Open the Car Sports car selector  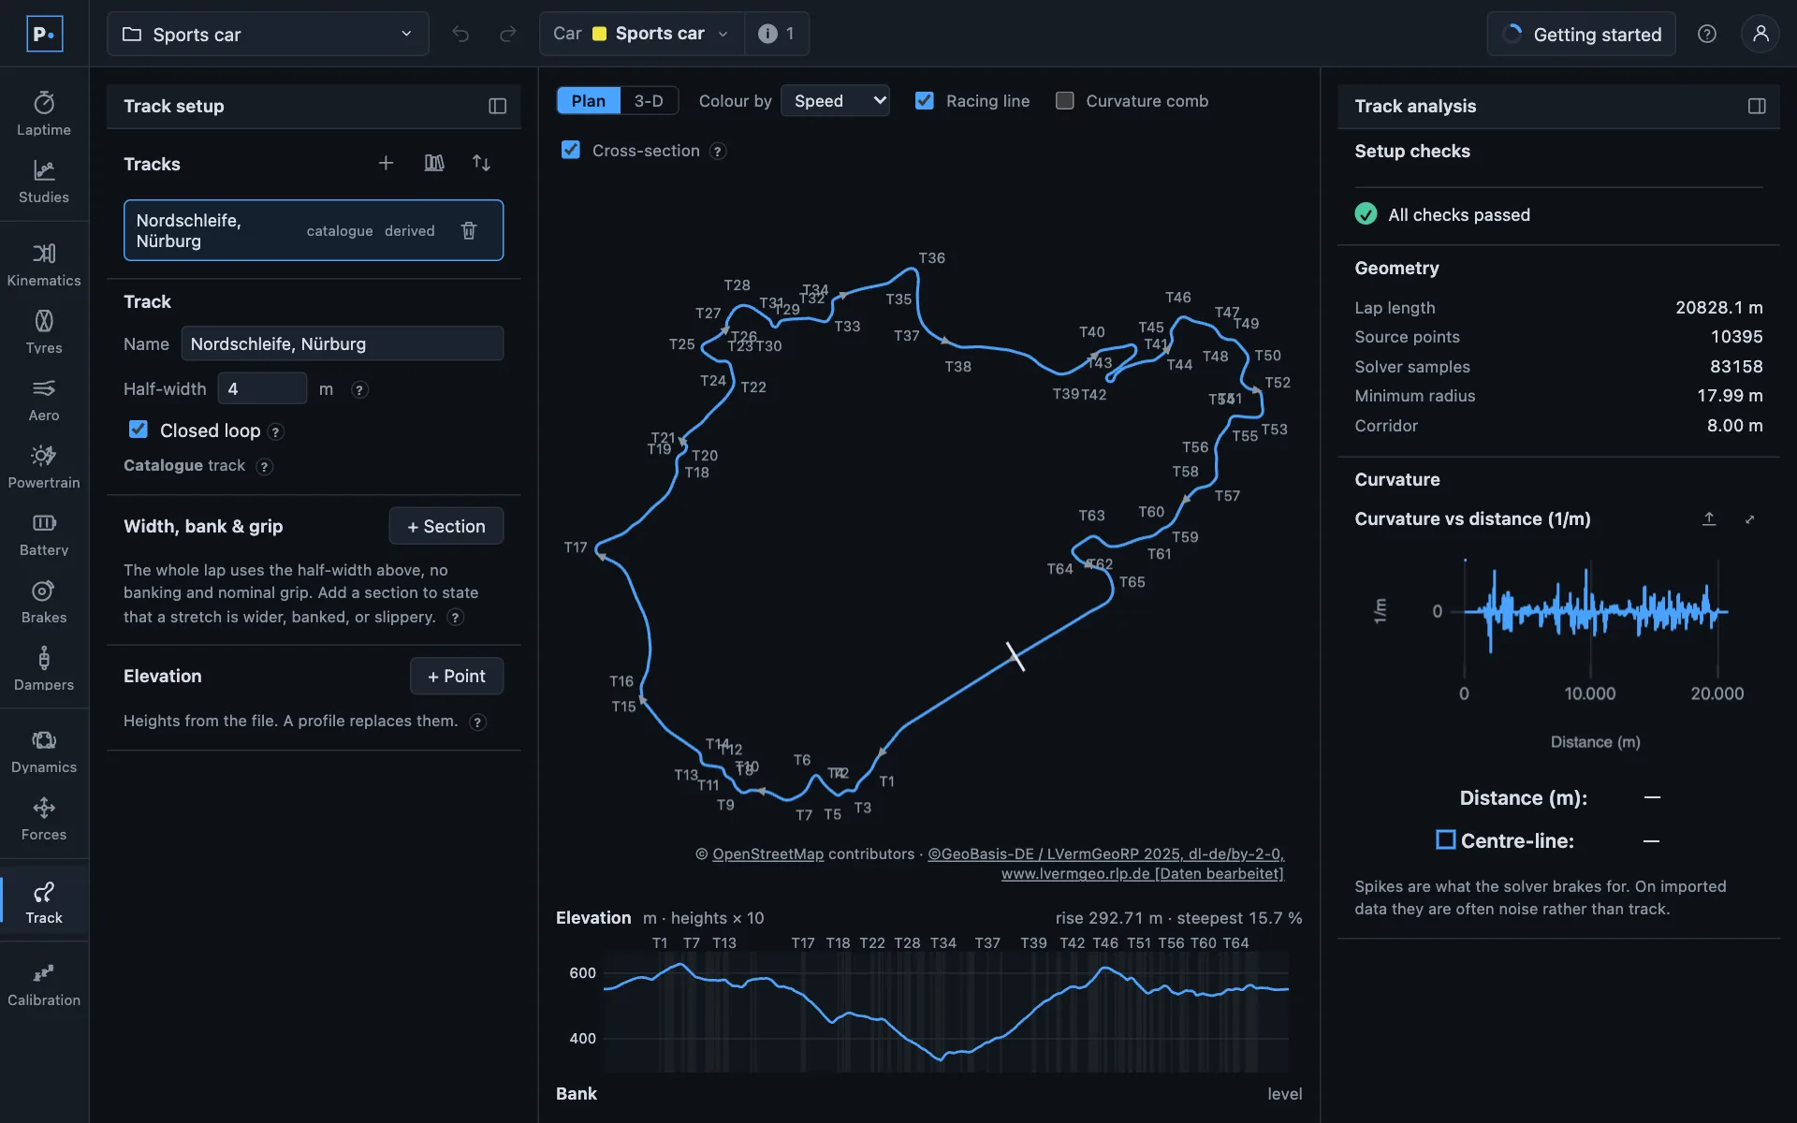pyautogui.click(x=642, y=34)
